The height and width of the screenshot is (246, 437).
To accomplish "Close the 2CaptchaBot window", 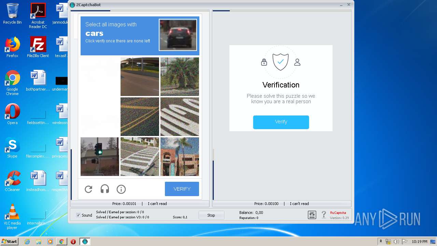I will point(349,5).
